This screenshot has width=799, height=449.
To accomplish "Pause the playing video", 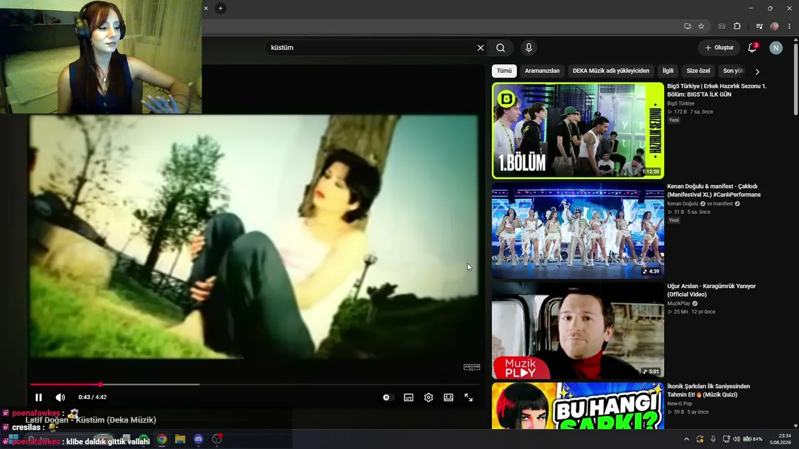I will pos(39,397).
